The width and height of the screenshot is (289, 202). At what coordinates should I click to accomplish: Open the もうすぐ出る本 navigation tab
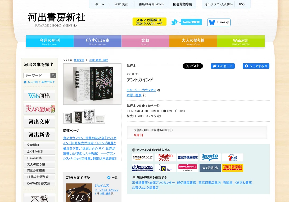(x=97, y=41)
